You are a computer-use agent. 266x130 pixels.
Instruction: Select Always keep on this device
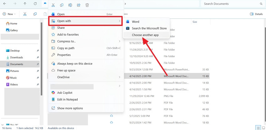point(86,64)
